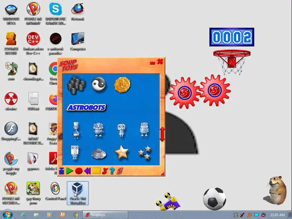Image resolution: width=292 pixels, height=219 pixels.
Task: Click the purple rewind arrows button
Action: [87, 171]
